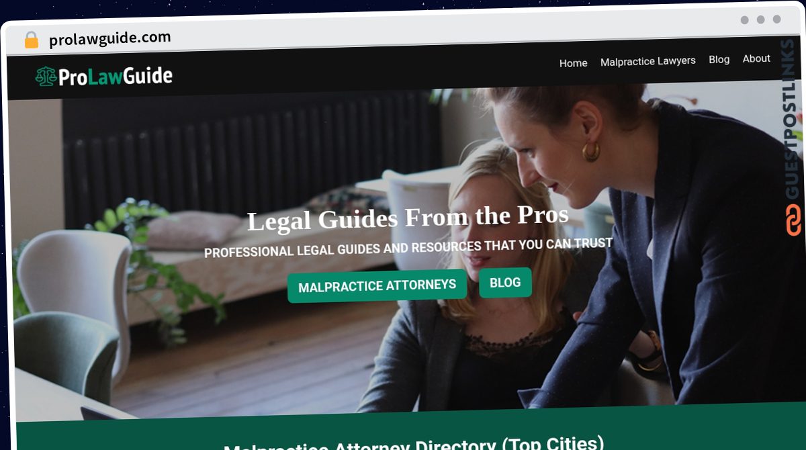This screenshot has height=450, width=806.
Task: Select the prolawguide.com address text
Action: [x=110, y=39]
